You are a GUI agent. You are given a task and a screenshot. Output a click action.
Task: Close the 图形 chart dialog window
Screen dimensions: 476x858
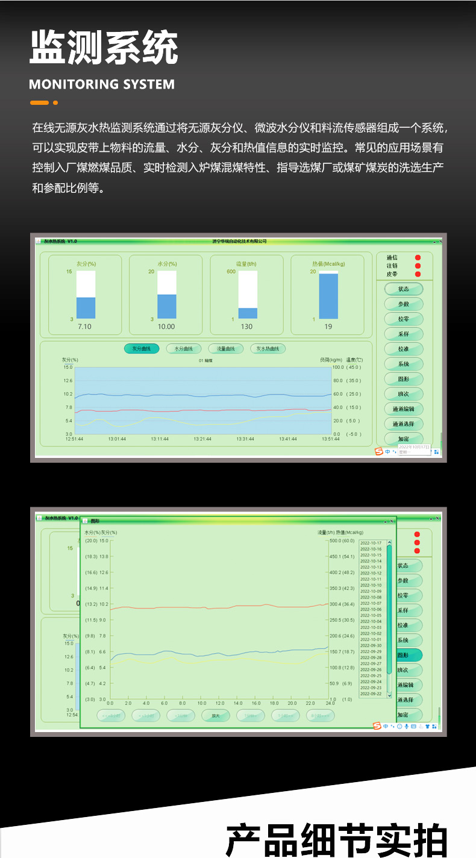392,521
